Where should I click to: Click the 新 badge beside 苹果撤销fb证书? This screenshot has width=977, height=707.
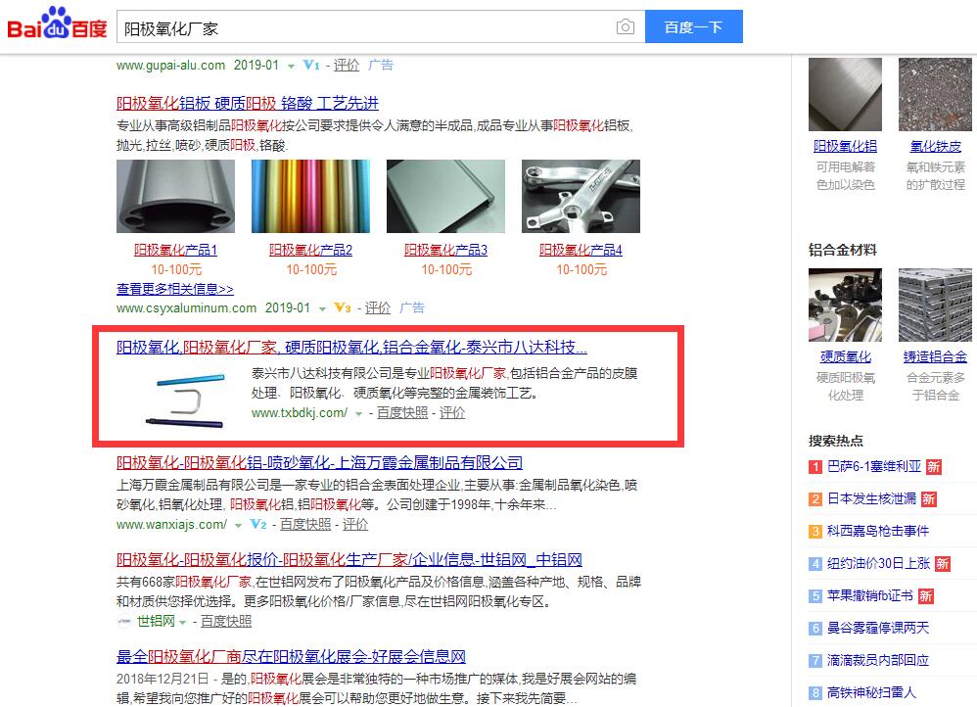pyautogui.click(x=926, y=596)
